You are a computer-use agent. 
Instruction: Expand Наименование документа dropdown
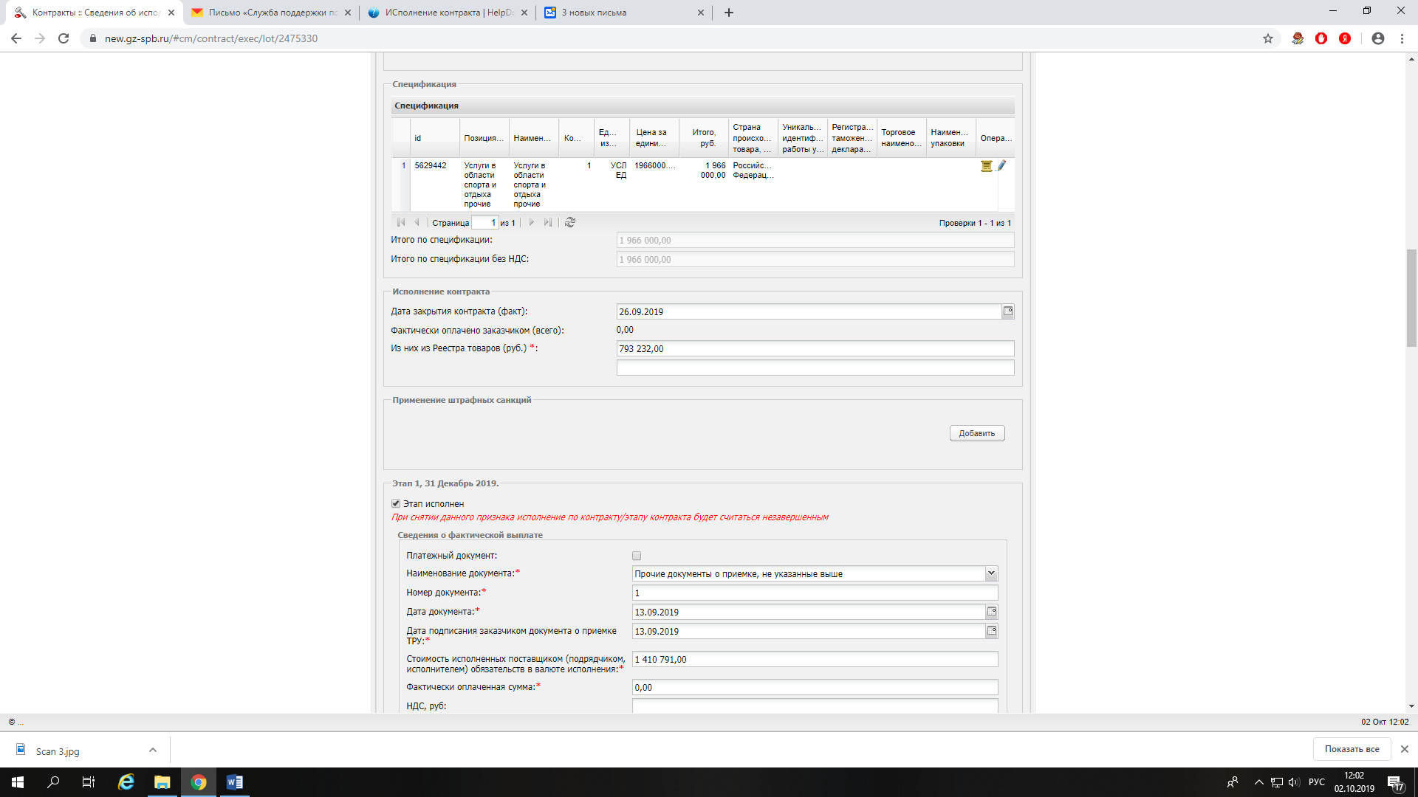point(991,573)
